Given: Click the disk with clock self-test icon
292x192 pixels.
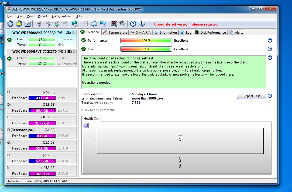Looking at the screenshot, I should (47, 24).
